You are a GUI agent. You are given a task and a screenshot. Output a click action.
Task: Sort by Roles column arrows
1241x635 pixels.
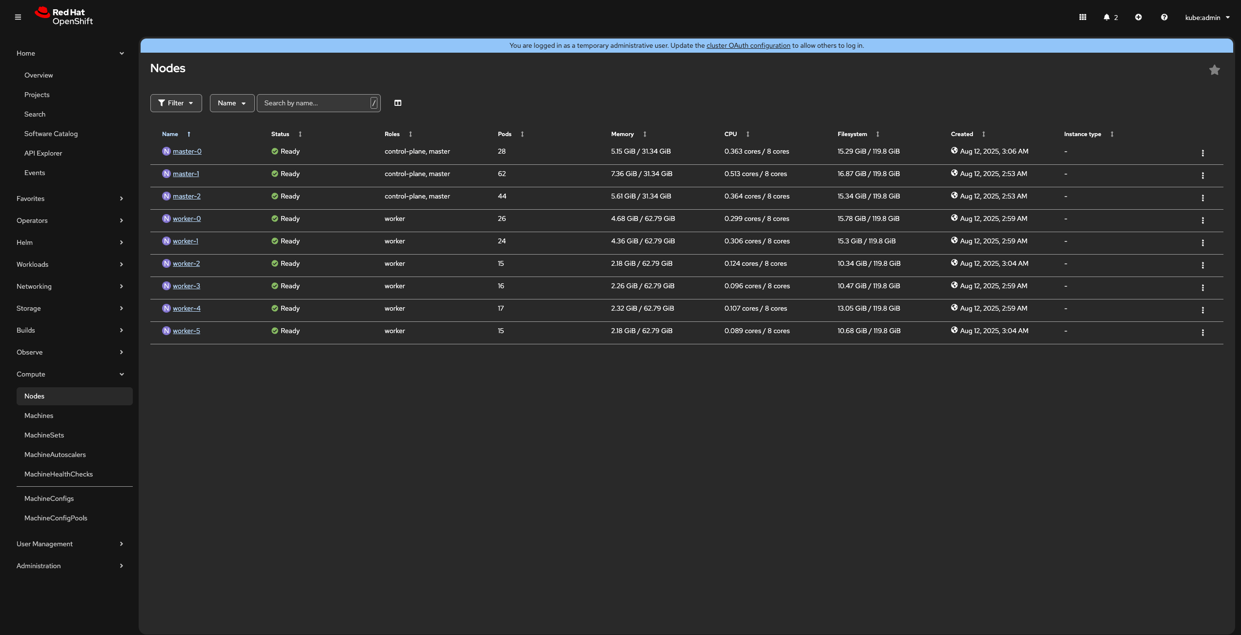410,134
